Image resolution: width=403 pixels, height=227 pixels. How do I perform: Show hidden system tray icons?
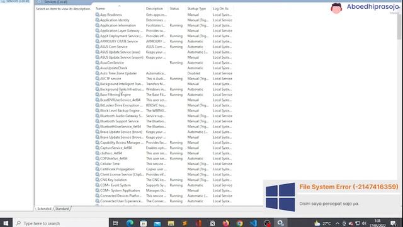(x=338, y=223)
